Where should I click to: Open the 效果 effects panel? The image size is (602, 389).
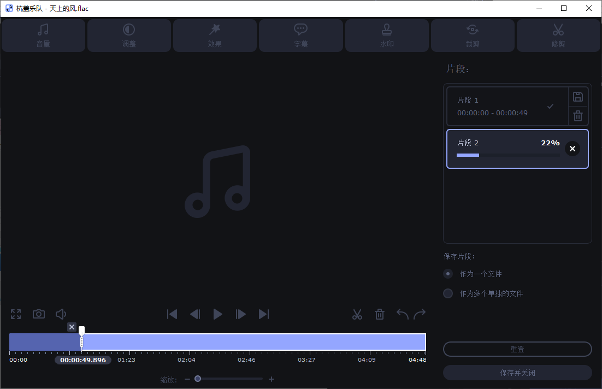coord(215,35)
